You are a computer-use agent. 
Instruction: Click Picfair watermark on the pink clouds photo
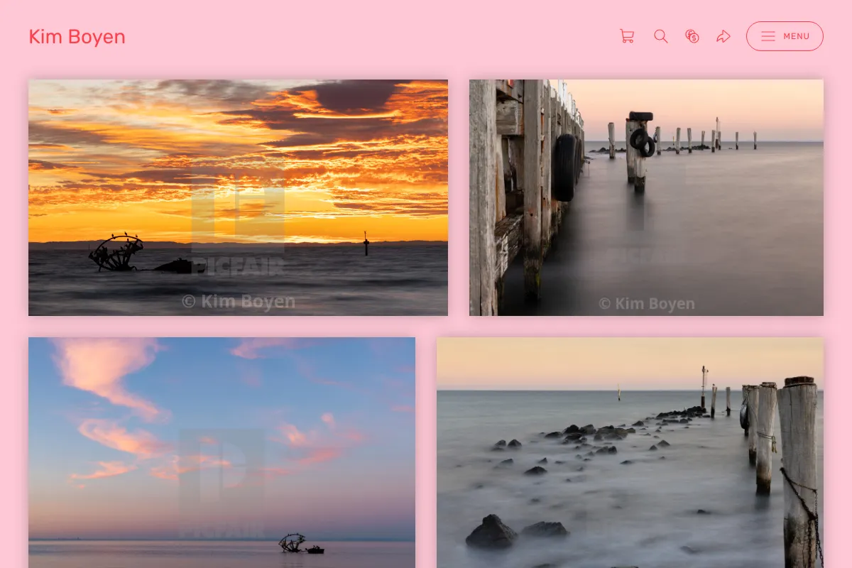pyautogui.click(x=222, y=483)
